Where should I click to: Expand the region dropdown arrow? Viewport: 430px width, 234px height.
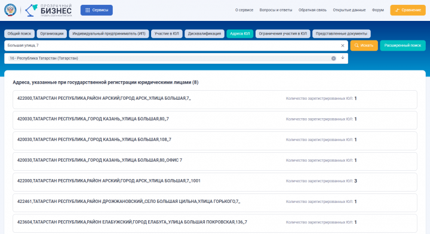[x=343, y=58]
